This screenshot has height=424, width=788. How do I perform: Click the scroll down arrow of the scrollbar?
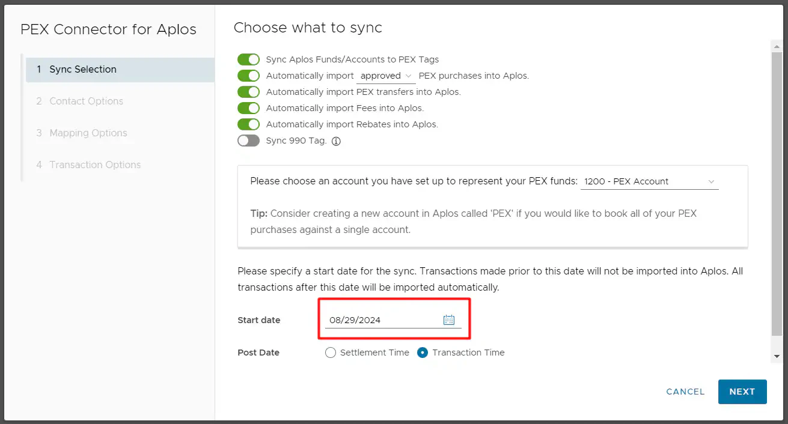click(777, 356)
